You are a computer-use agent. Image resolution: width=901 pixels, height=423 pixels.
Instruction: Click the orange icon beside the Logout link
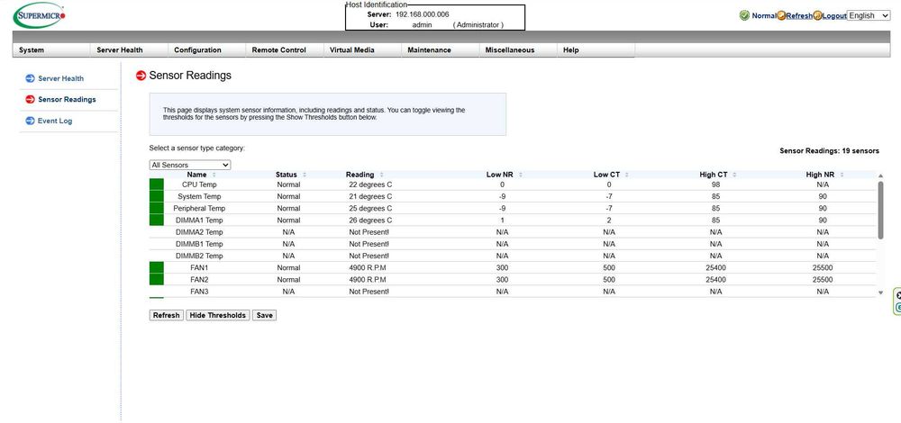tap(817, 15)
